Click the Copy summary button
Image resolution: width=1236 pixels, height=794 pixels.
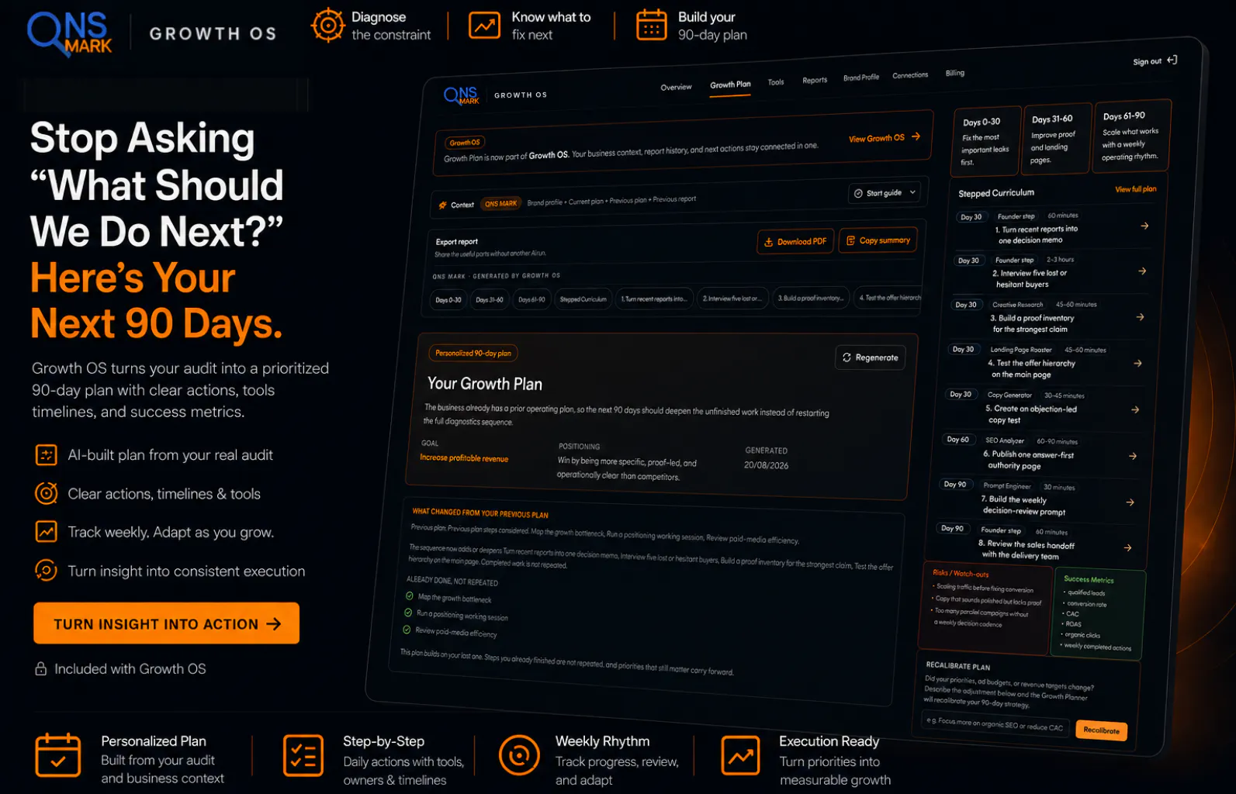tap(878, 240)
